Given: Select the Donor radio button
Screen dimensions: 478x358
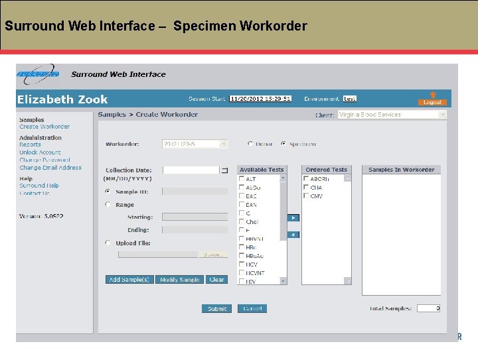Looking at the screenshot, I should click(250, 143).
